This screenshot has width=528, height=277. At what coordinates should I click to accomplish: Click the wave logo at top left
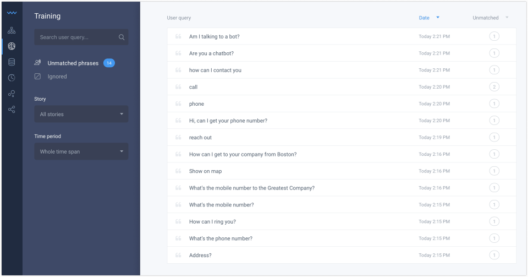click(12, 13)
